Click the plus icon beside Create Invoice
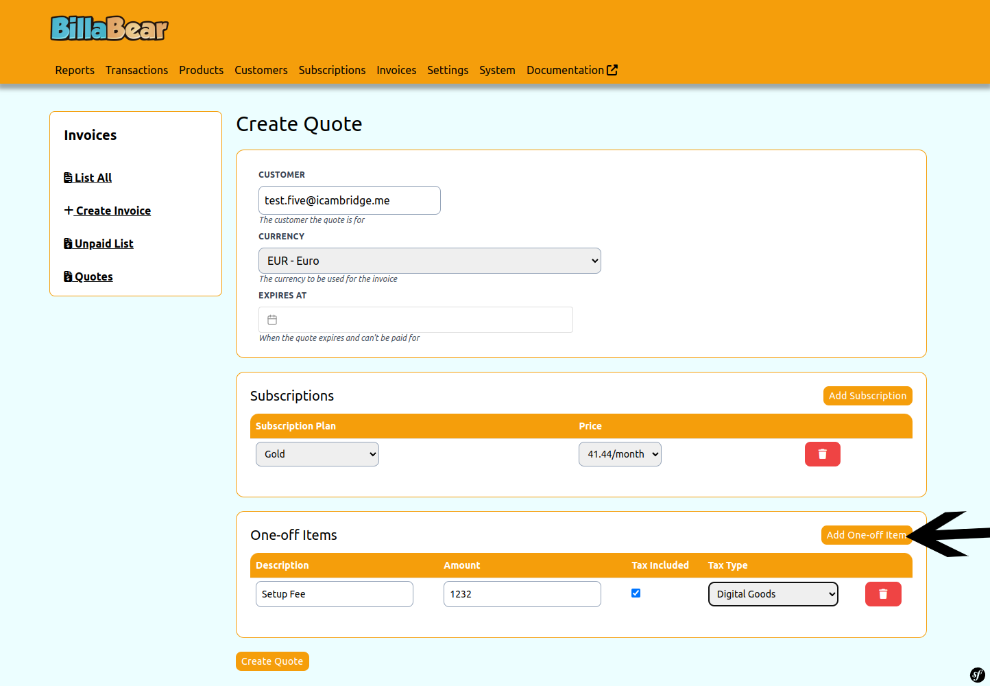The height and width of the screenshot is (686, 990). [69, 210]
